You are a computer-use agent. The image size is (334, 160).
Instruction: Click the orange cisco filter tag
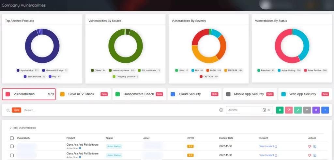click(x=16, y=110)
